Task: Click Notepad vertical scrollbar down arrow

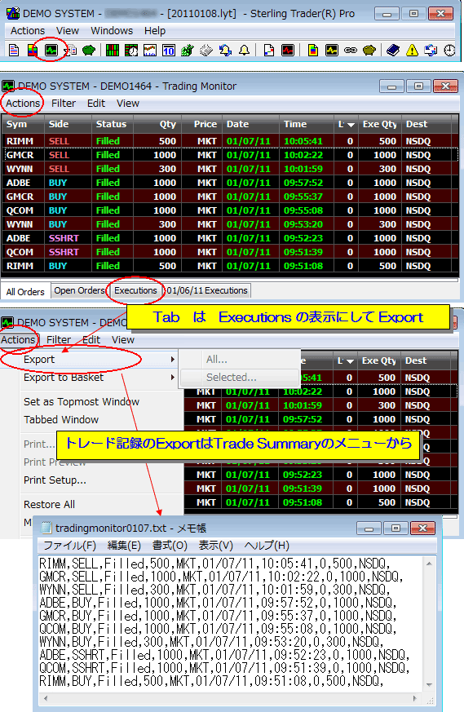Action: point(429,685)
